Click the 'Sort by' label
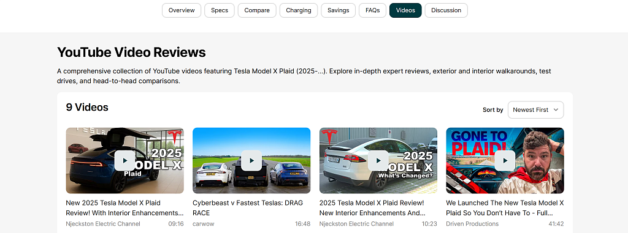The image size is (628, 233). (493, 109)
